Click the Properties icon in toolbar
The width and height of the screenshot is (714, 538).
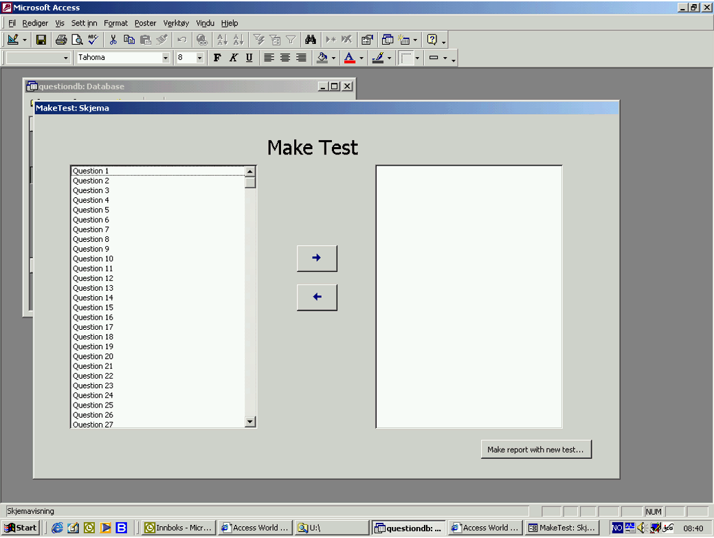367,40
